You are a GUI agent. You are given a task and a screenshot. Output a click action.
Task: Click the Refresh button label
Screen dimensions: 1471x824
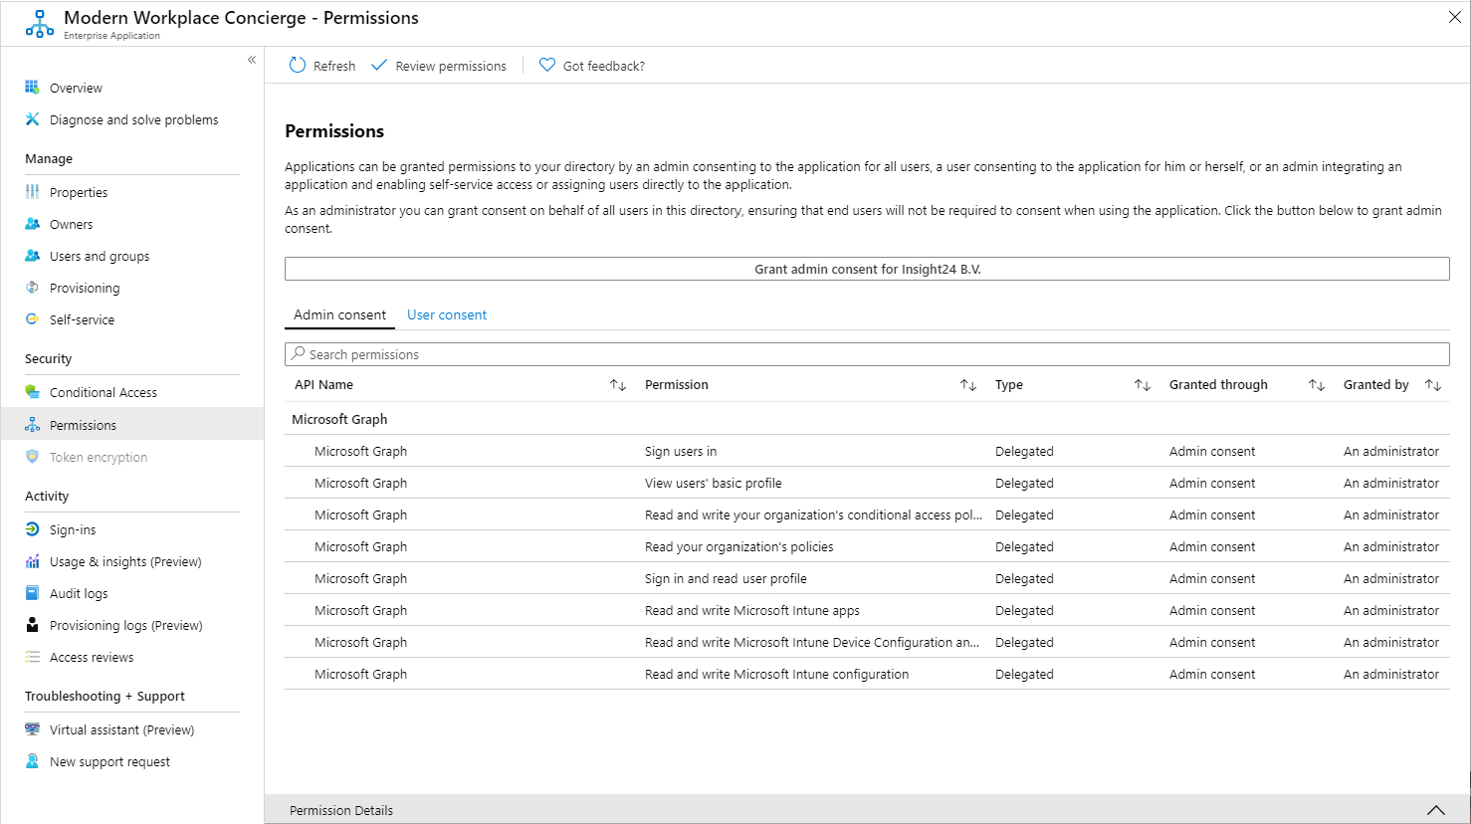click(x=334, y=67)
